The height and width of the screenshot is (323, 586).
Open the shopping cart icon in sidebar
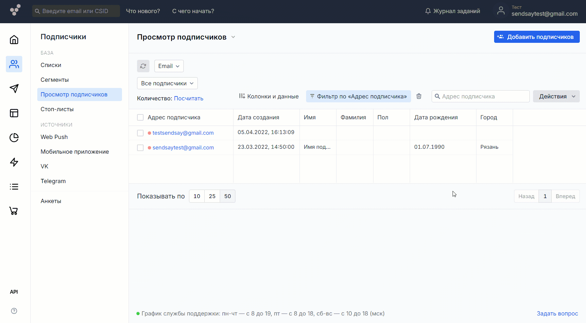point(14,211)
